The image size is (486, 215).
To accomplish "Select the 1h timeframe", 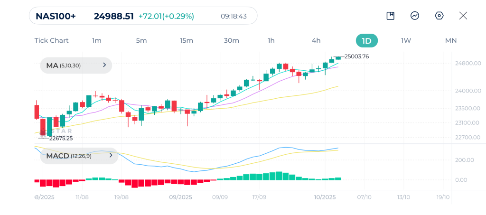I will pos(271,40).
